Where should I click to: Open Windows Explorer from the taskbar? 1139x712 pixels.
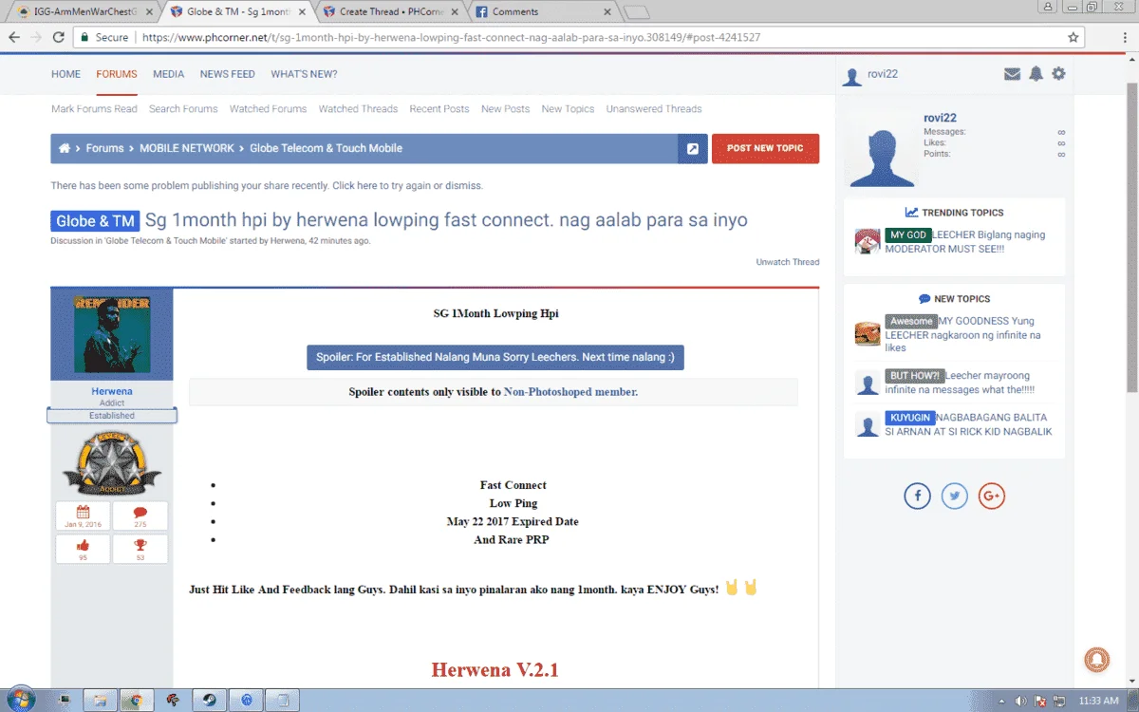(x=98, y=700)
